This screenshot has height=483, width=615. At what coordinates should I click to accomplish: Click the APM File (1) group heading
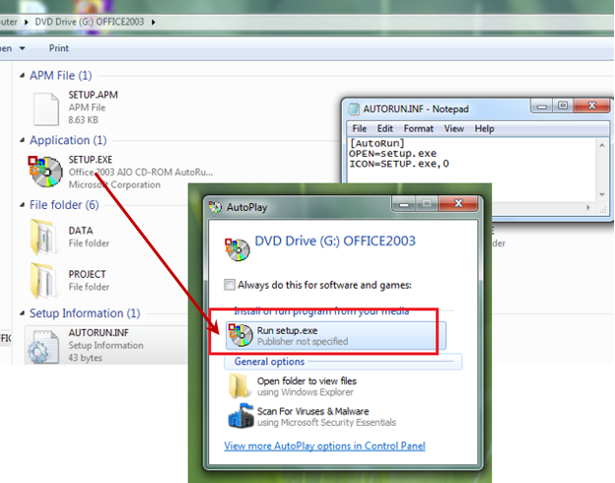tap(61, 75)
